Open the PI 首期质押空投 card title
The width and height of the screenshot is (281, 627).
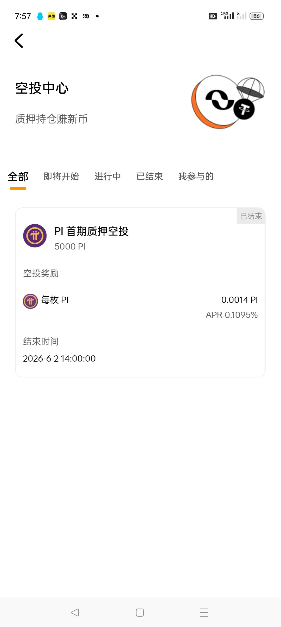[x=91, y=231]
